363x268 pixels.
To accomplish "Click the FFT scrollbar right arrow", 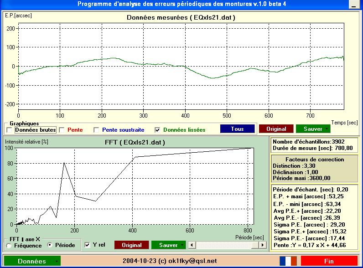I will pyautogui.click(x=262, y=245).
